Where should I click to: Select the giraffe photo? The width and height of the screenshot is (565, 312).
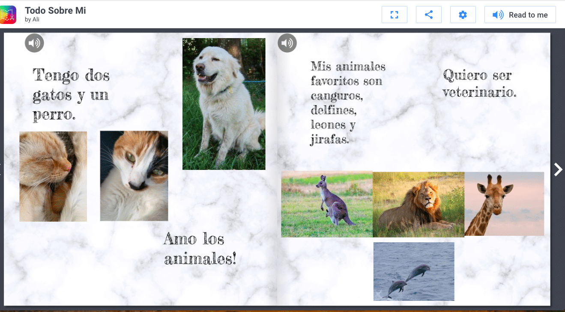504,204
